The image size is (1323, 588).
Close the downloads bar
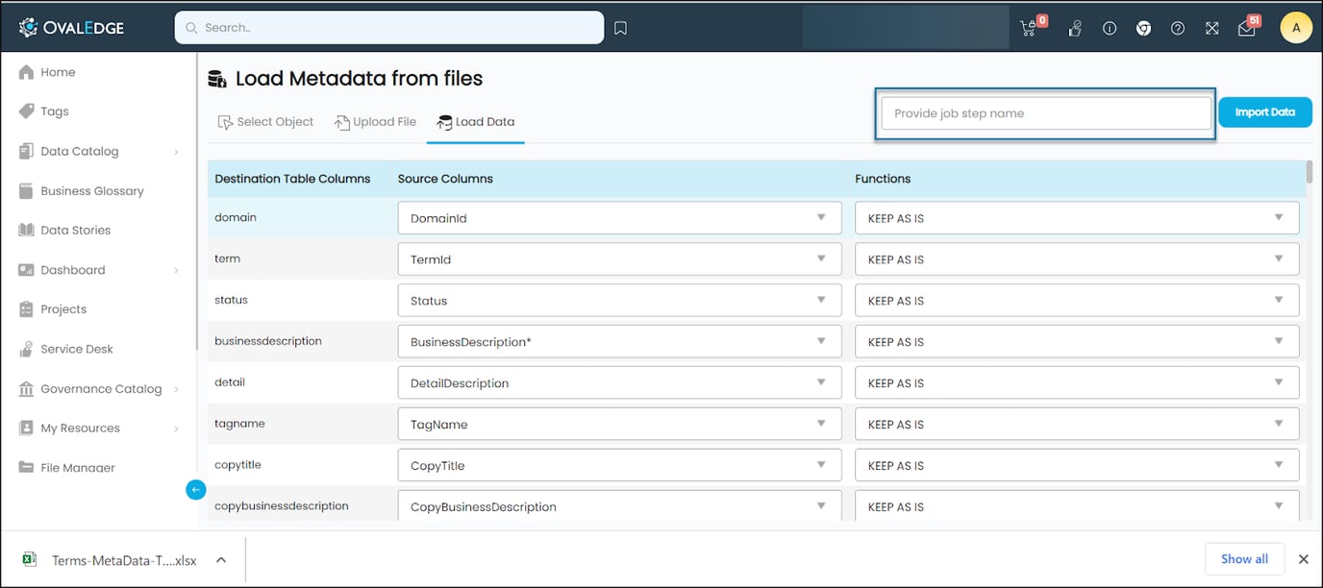pos(1304,559)
